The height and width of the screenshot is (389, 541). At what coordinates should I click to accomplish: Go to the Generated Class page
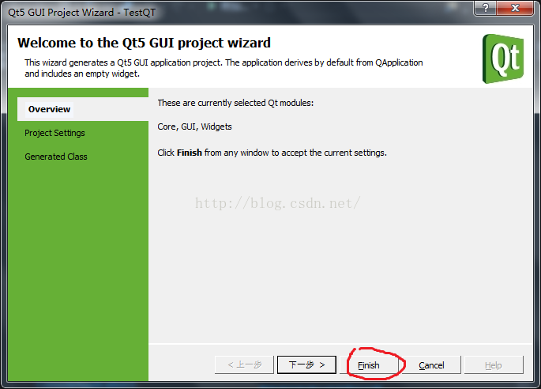pyautogui.click(x=56, y=157)
